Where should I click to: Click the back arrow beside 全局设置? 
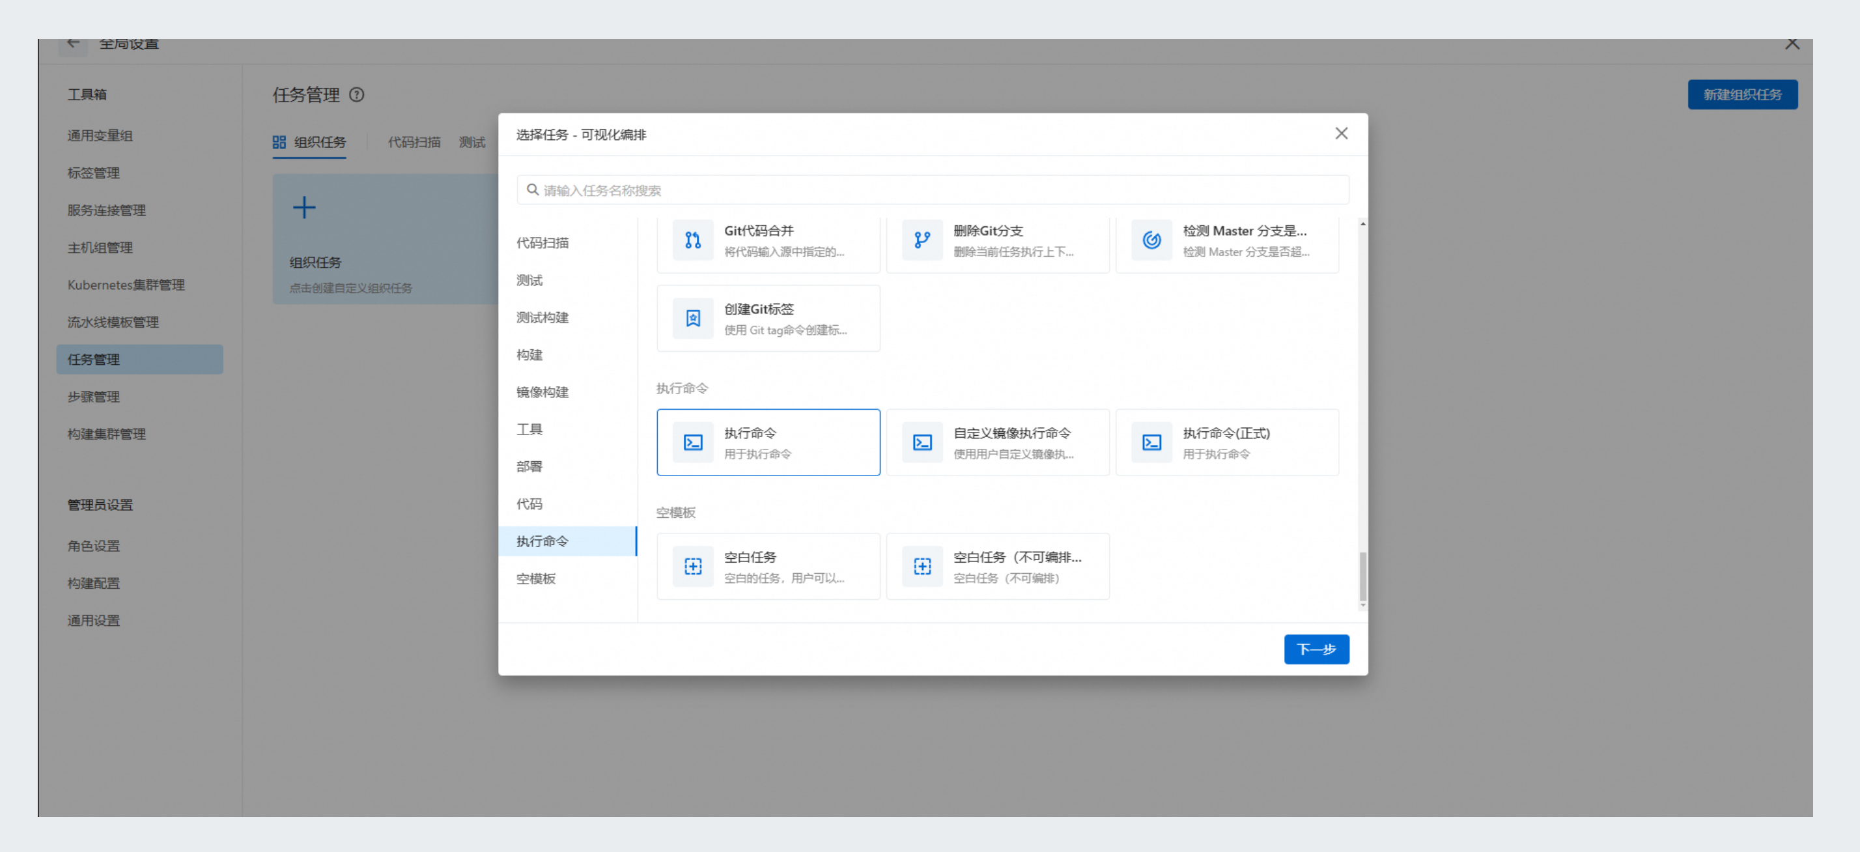pos(73,44)
